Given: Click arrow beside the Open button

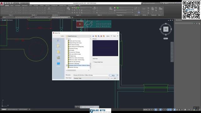Looking at the screenshot, I should point(117,75).
